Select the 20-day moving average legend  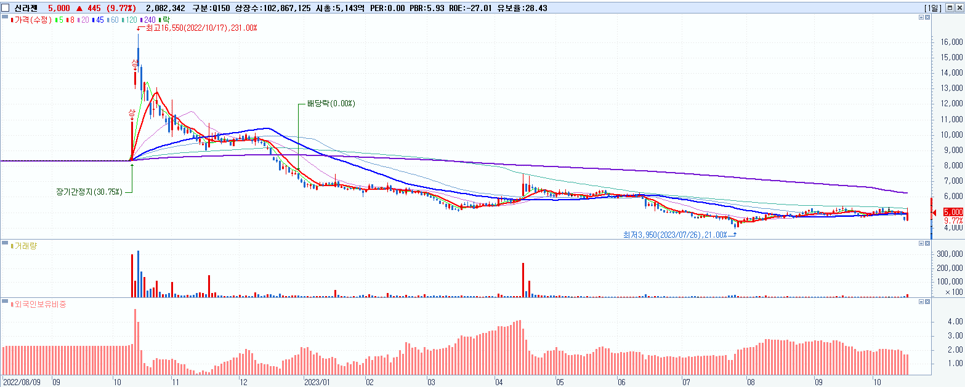[84, 20]
